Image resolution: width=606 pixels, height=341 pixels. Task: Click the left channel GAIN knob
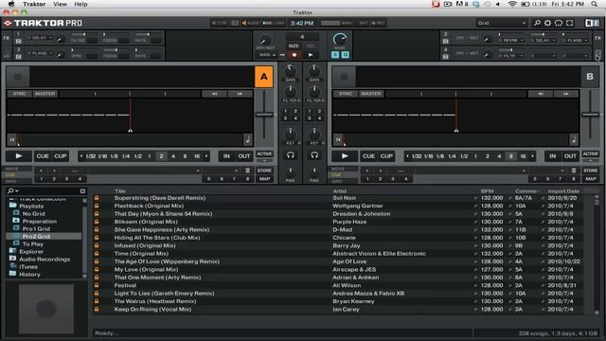pyautogui.click(x=291, y=71)
